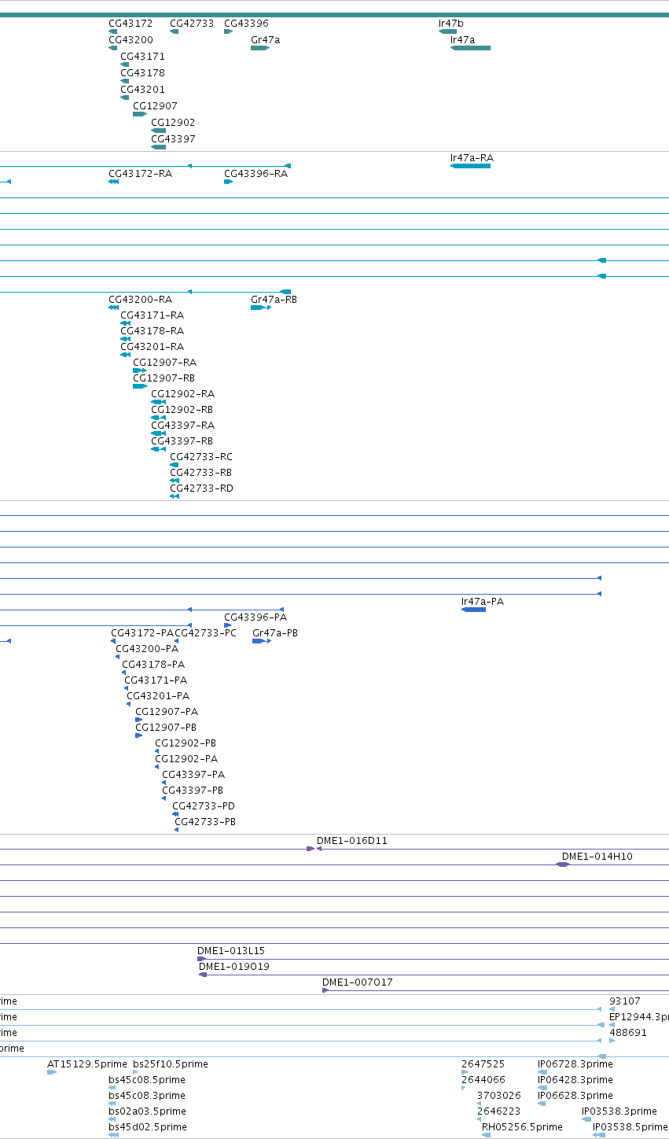
Task: Select EST bs02a03.5prime label
Action: tap(147, 1111)
